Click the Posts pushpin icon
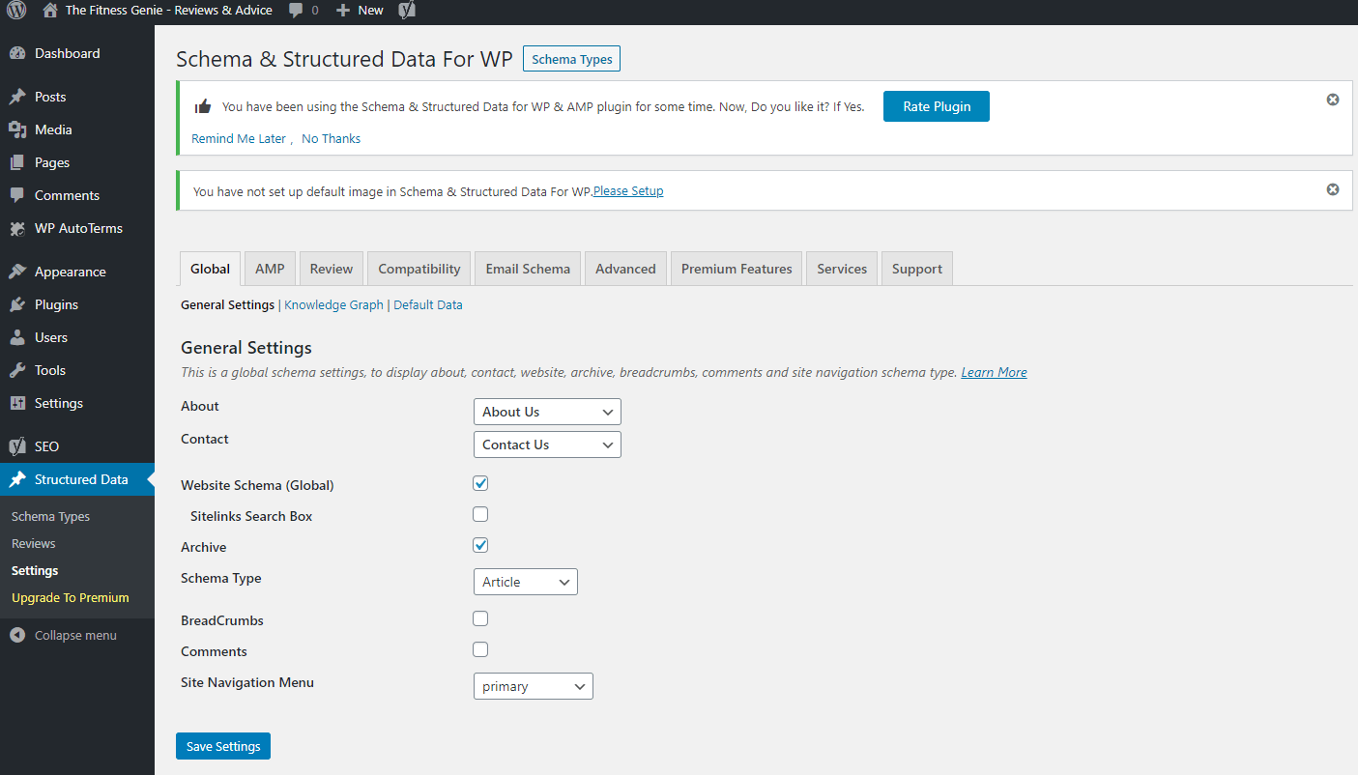The height and width of the screenshot is (775, 1358). (x=17, y=97)
